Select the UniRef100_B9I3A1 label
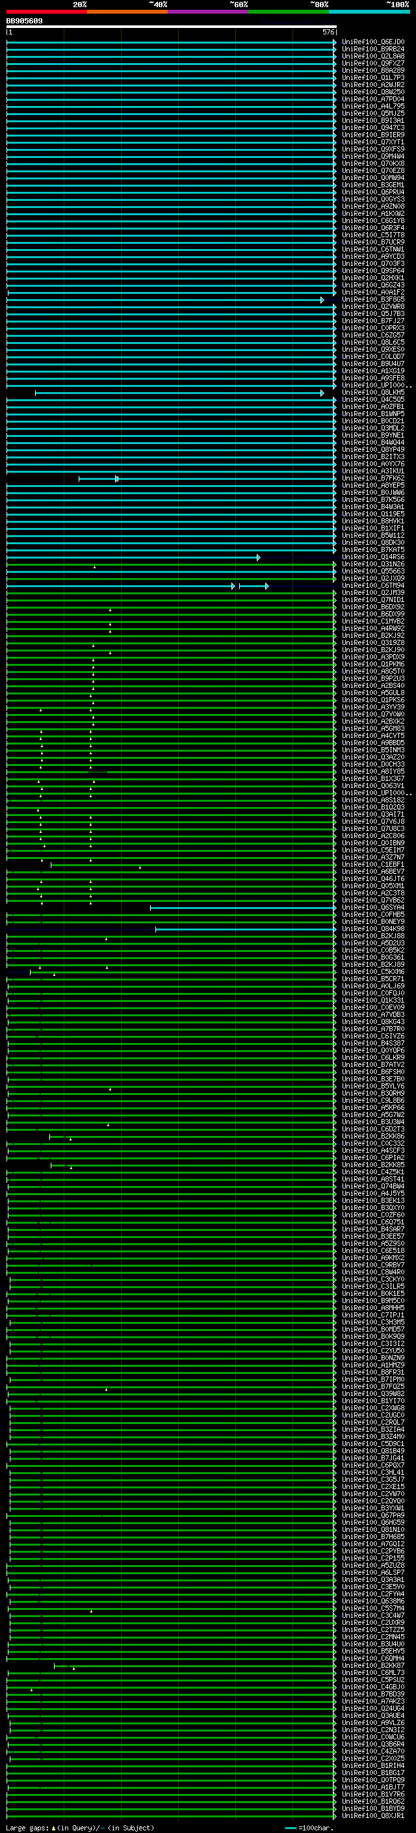Viewport: 416px width, 1833px height. point(373,120)
